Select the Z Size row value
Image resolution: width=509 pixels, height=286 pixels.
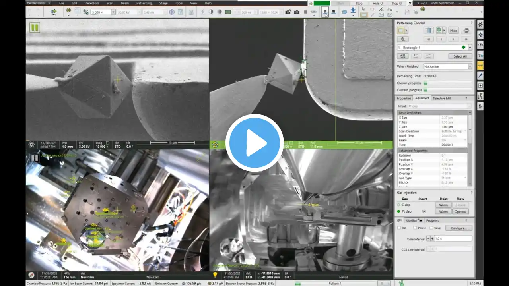454,127
